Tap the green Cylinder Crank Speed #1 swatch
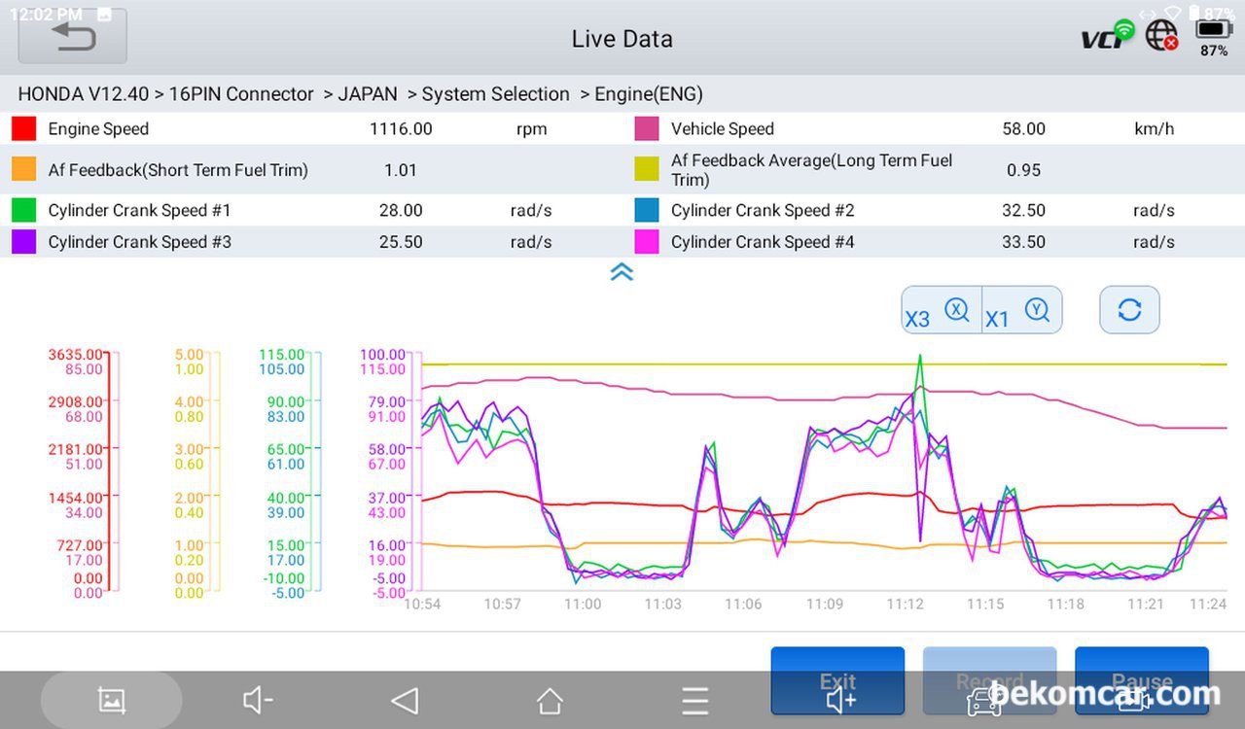This screenshot has width=1245, height=729. click(x=24, y=210)
